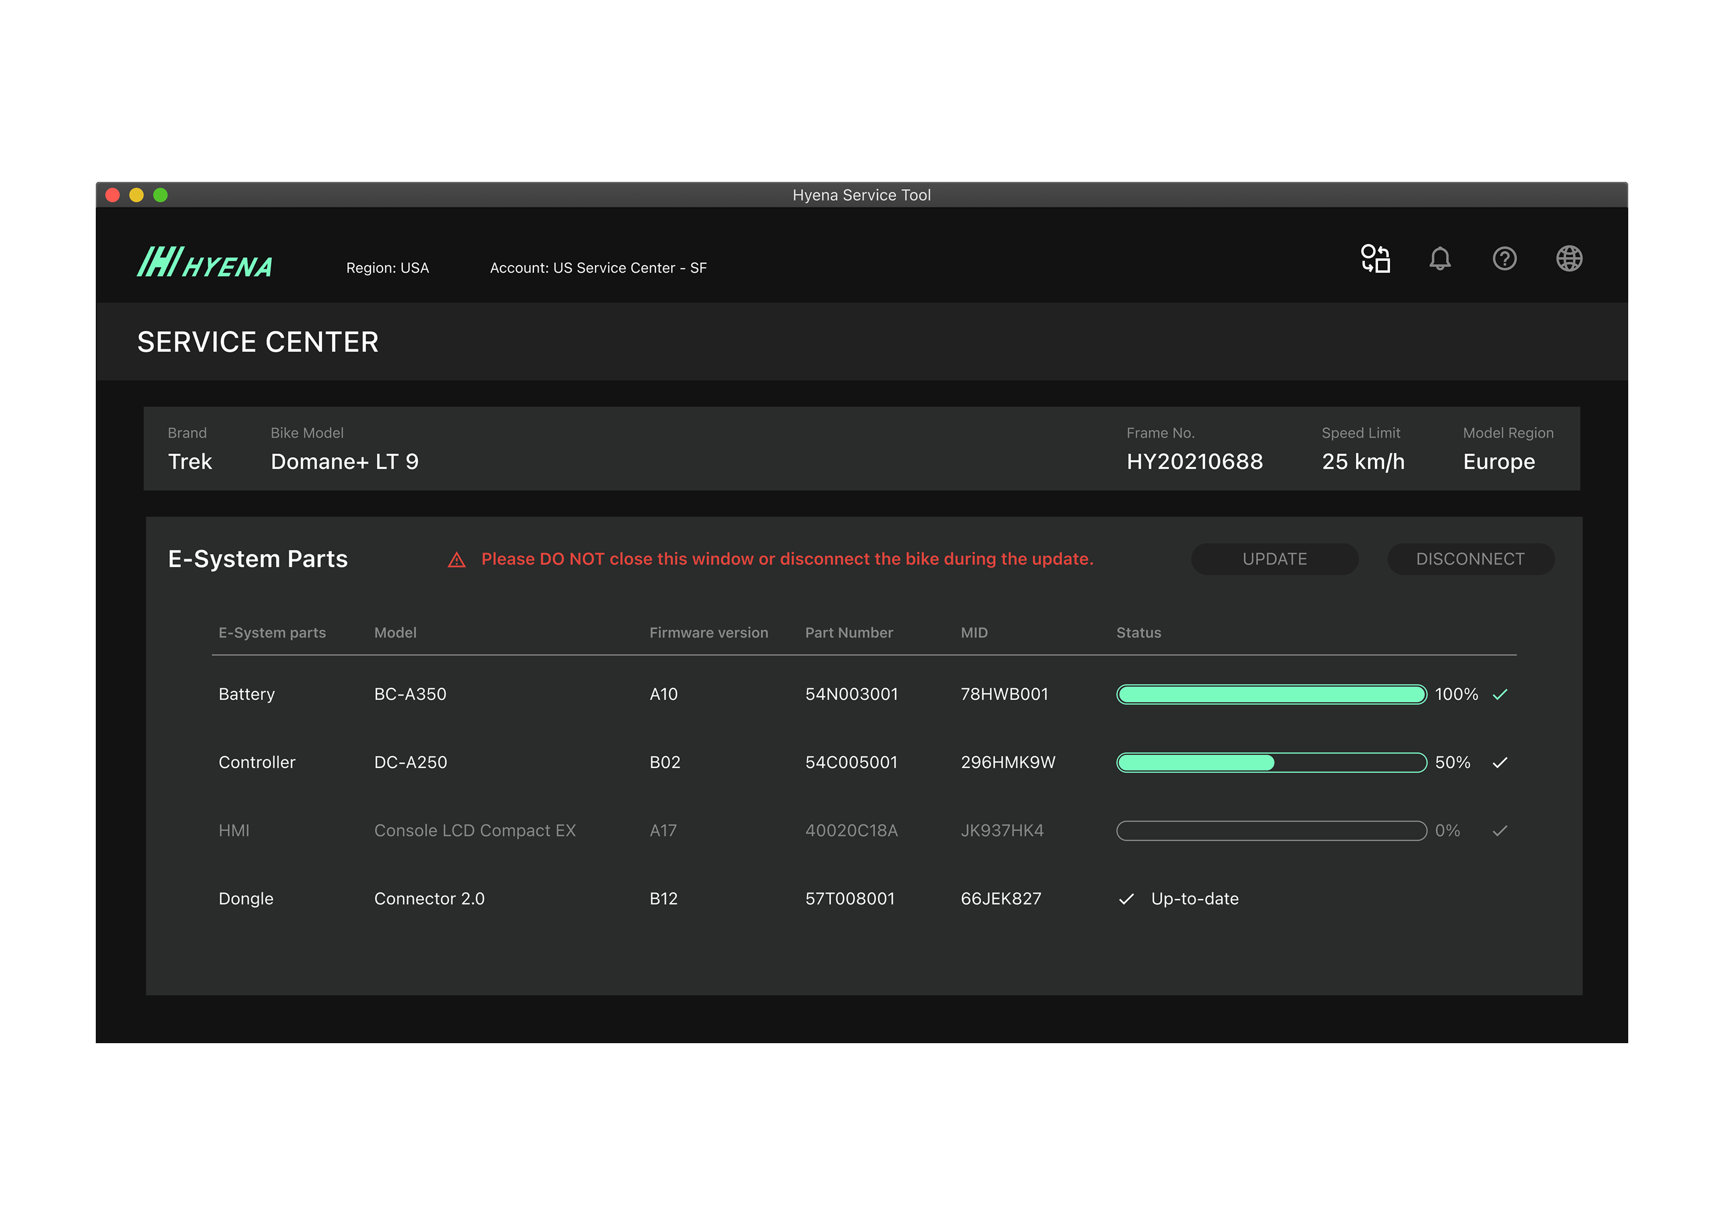Select the Dongle row name
Image resolution: width=1724 pixels, height=1225 pixels.
246,899
